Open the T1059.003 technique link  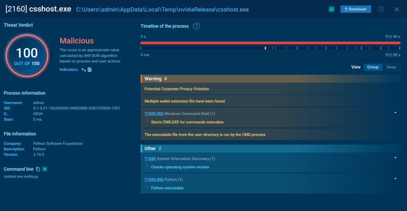click(x=154, y=114)
